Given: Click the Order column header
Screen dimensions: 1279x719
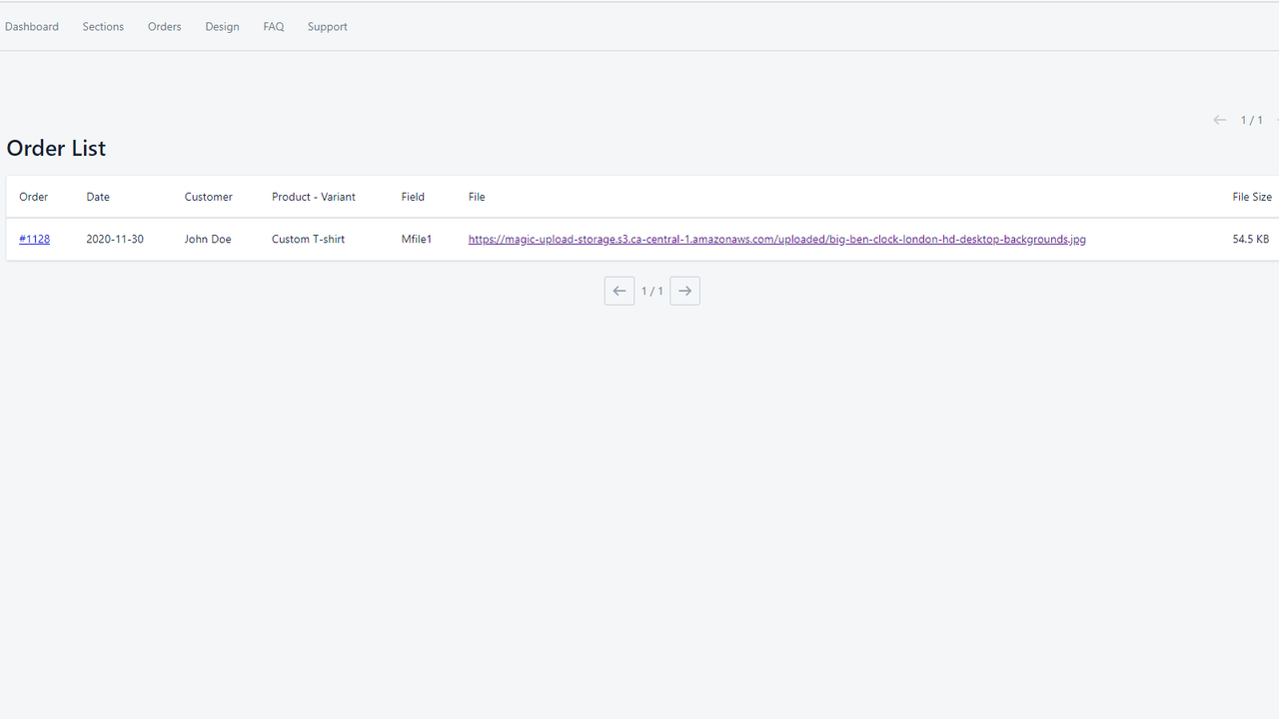Looking at the screenshot, I should click(33, 197).
